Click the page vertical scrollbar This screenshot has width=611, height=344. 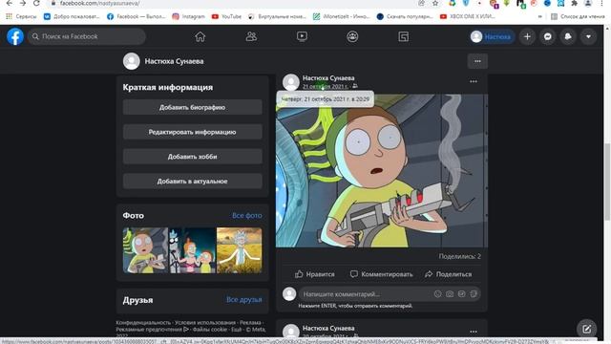[607, 182]
